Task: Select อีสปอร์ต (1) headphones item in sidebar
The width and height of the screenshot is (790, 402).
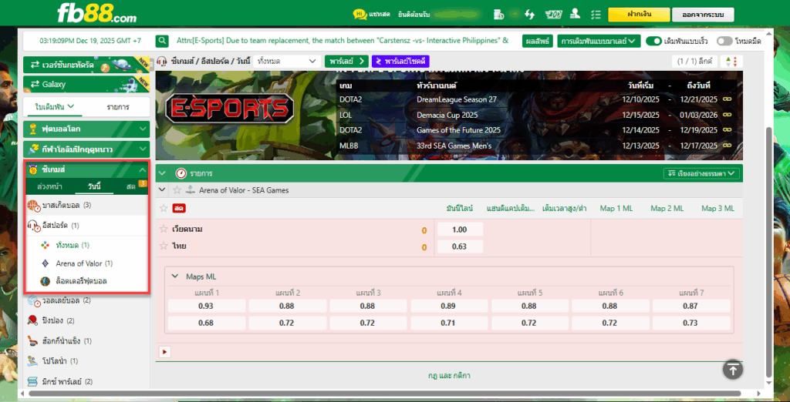Action: (x=86, y=226)
